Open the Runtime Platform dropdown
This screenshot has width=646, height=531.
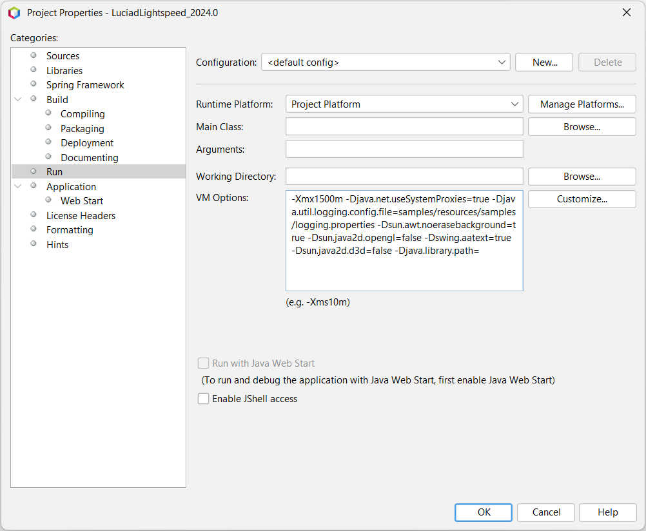(404, 104)
